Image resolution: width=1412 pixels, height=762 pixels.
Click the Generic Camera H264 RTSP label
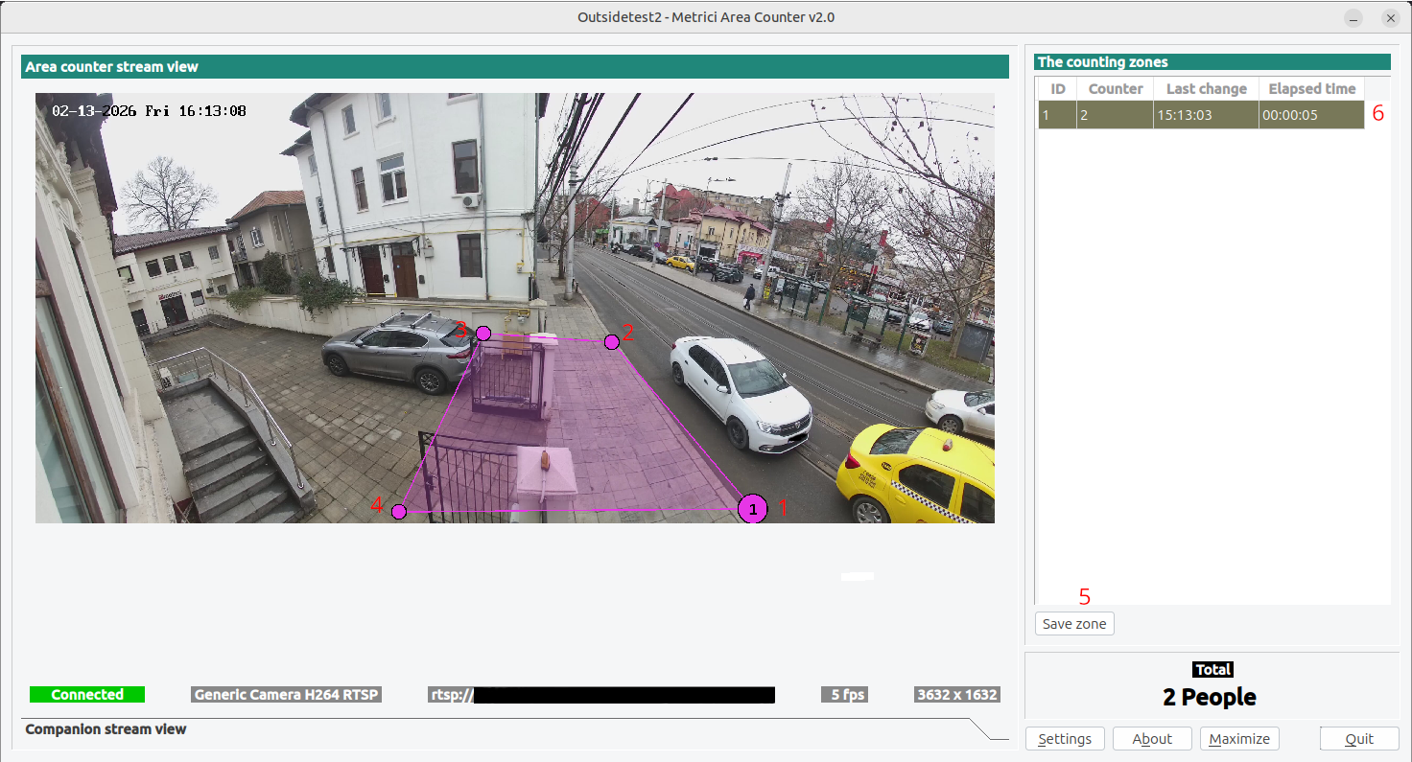286,695
